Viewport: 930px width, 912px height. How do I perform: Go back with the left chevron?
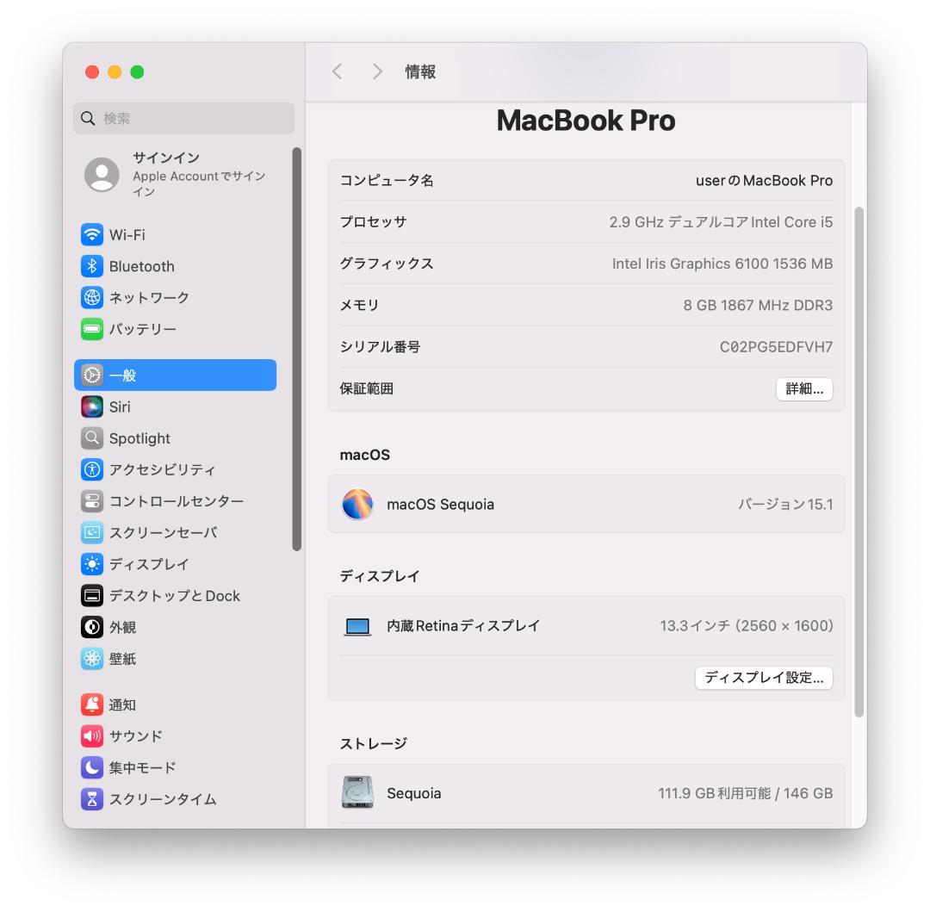click(337, 71)
